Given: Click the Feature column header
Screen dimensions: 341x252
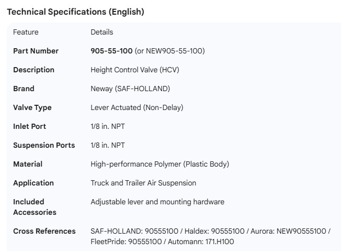Looking at the screenshot, I should 26,32.
